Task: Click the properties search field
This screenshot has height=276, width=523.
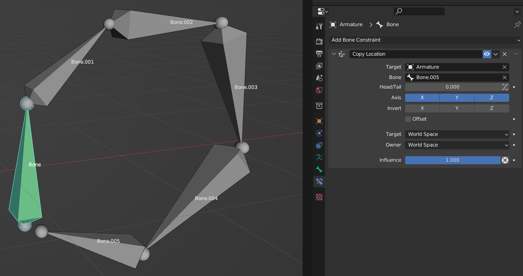Action: [419, 11]
